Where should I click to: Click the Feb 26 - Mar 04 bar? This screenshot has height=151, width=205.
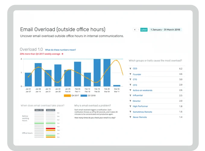[x=107, y=73]
